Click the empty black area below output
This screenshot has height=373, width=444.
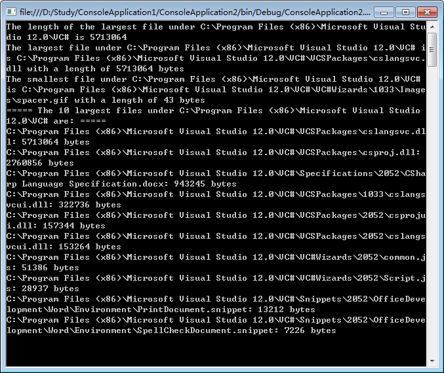[216, 350]
